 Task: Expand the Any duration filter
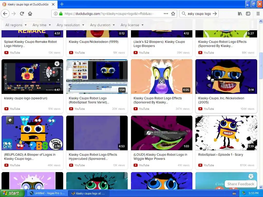(x=102, y=25)
